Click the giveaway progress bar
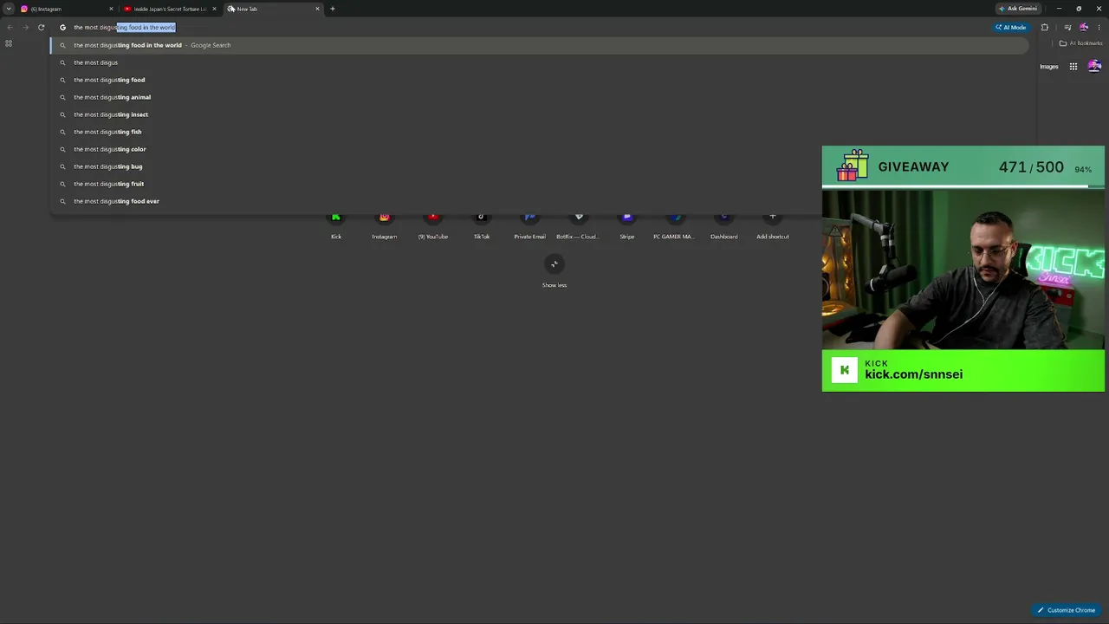 [x=963, y=186]
